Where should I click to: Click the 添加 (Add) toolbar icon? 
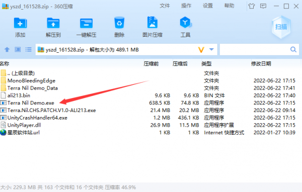[x=20, y=23]
